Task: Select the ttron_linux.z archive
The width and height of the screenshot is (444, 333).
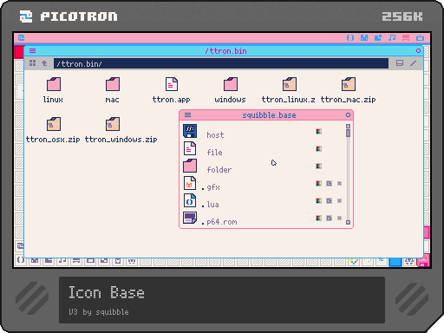Action: pyautogui.click(x=290, y=84)
